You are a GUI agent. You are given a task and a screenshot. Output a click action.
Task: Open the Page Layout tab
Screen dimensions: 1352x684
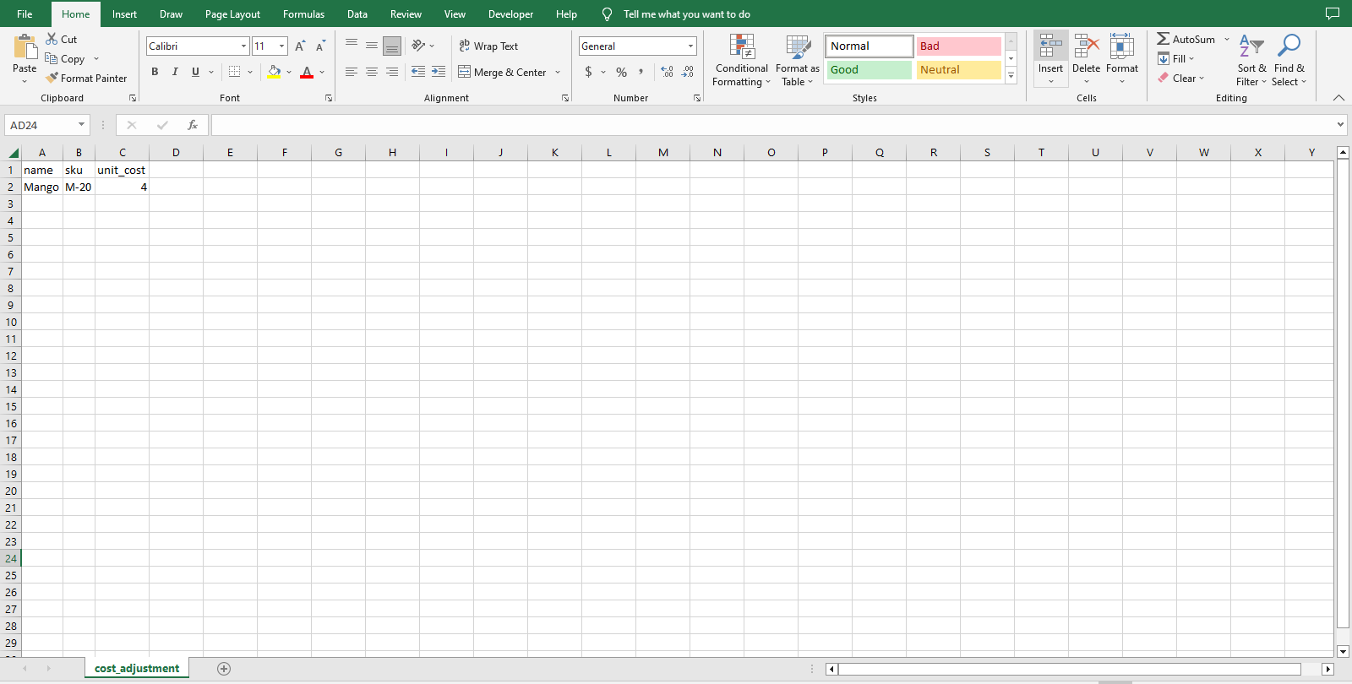tap(232, 14)
